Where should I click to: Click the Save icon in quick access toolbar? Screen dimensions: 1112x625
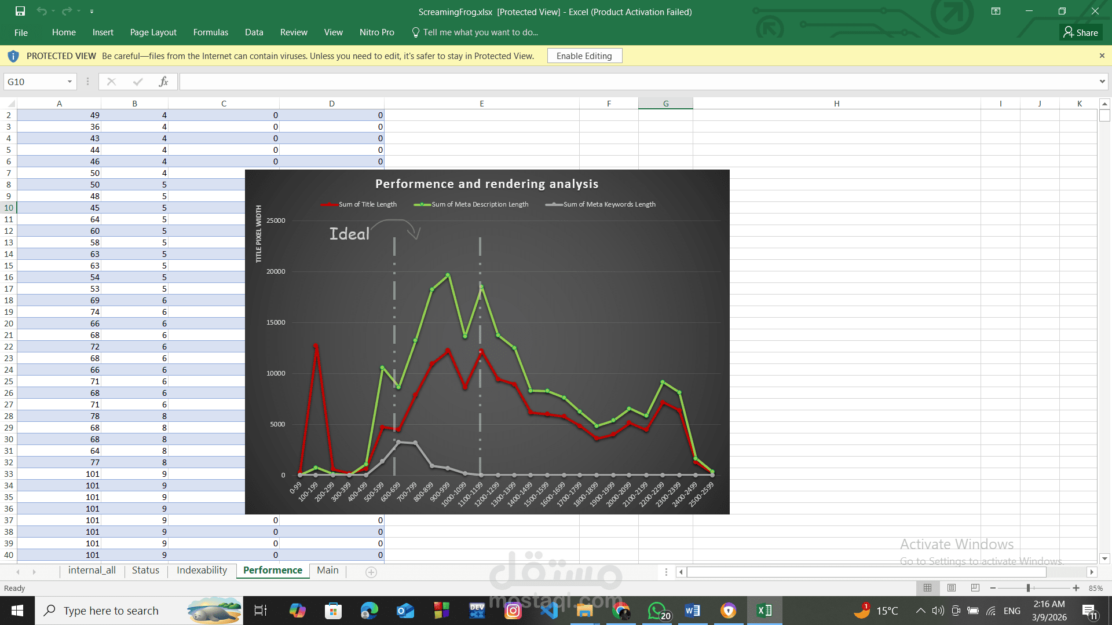pos(20,11)
